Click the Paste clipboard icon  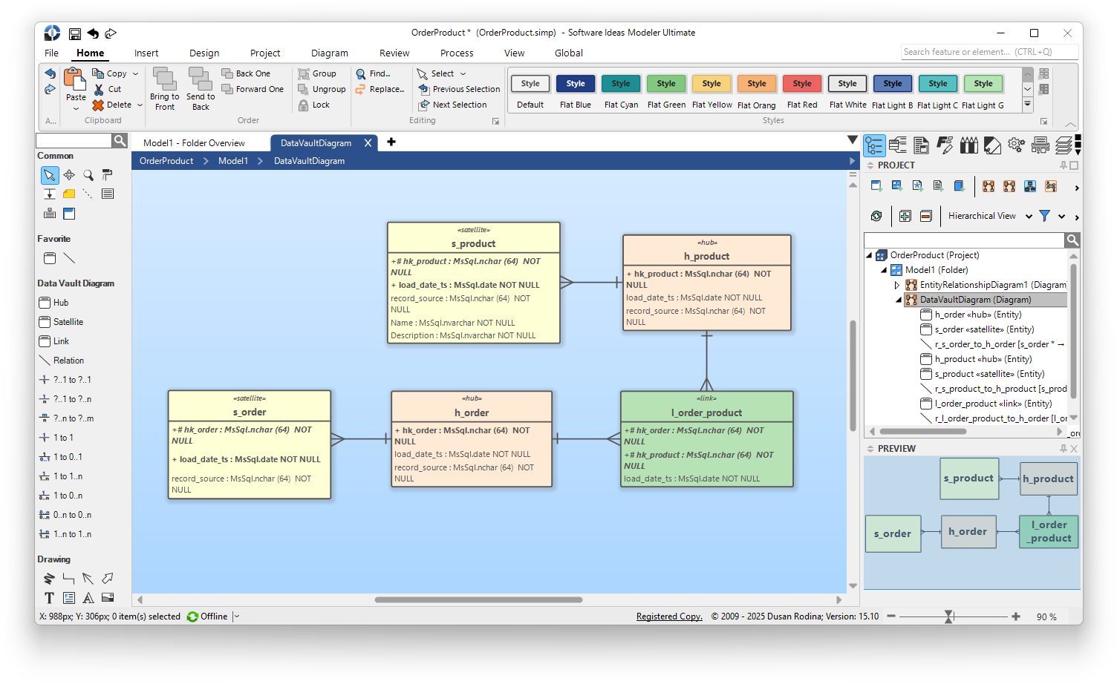click(75, 79)
